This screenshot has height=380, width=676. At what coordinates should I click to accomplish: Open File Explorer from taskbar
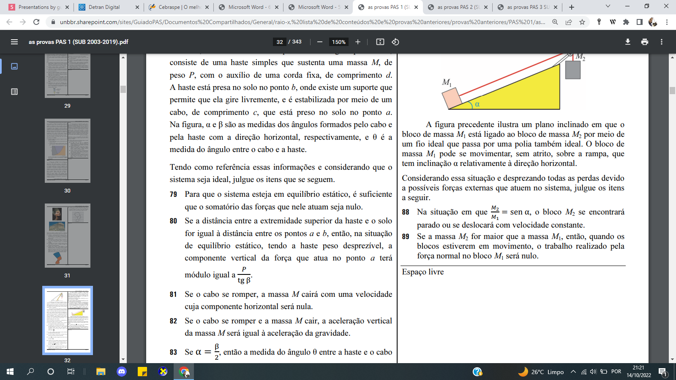[x=101, y=372]
